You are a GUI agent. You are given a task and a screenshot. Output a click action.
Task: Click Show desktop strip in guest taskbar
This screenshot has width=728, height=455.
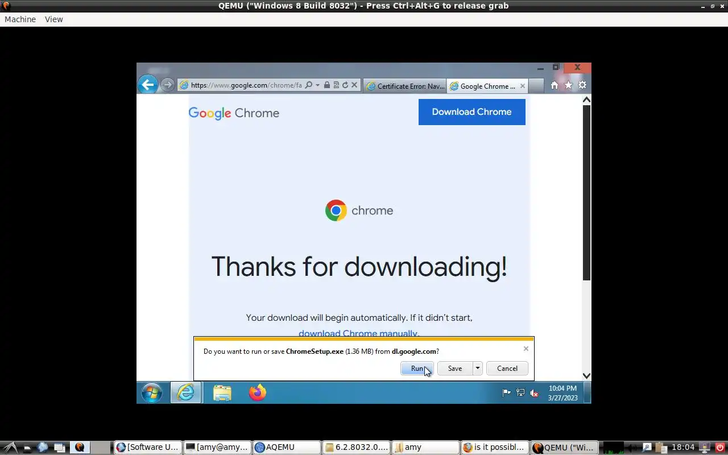(588, 392)
